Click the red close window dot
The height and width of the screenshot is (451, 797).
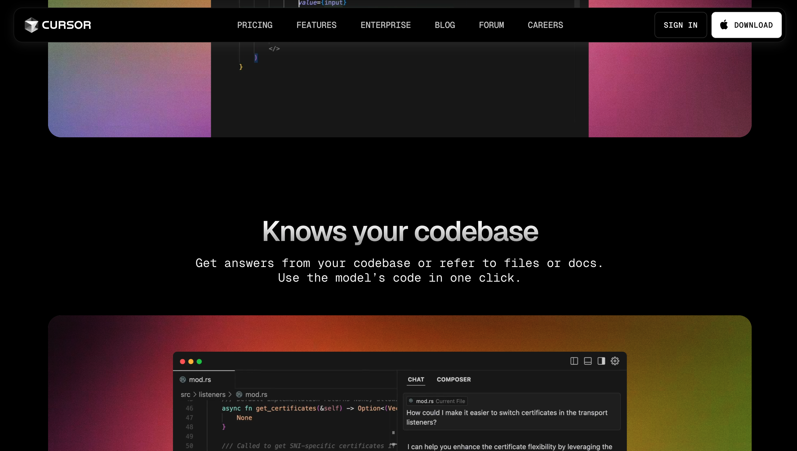[182, 361]
